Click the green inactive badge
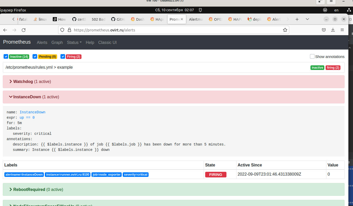 pyautogui.click(x=317, y=68)
